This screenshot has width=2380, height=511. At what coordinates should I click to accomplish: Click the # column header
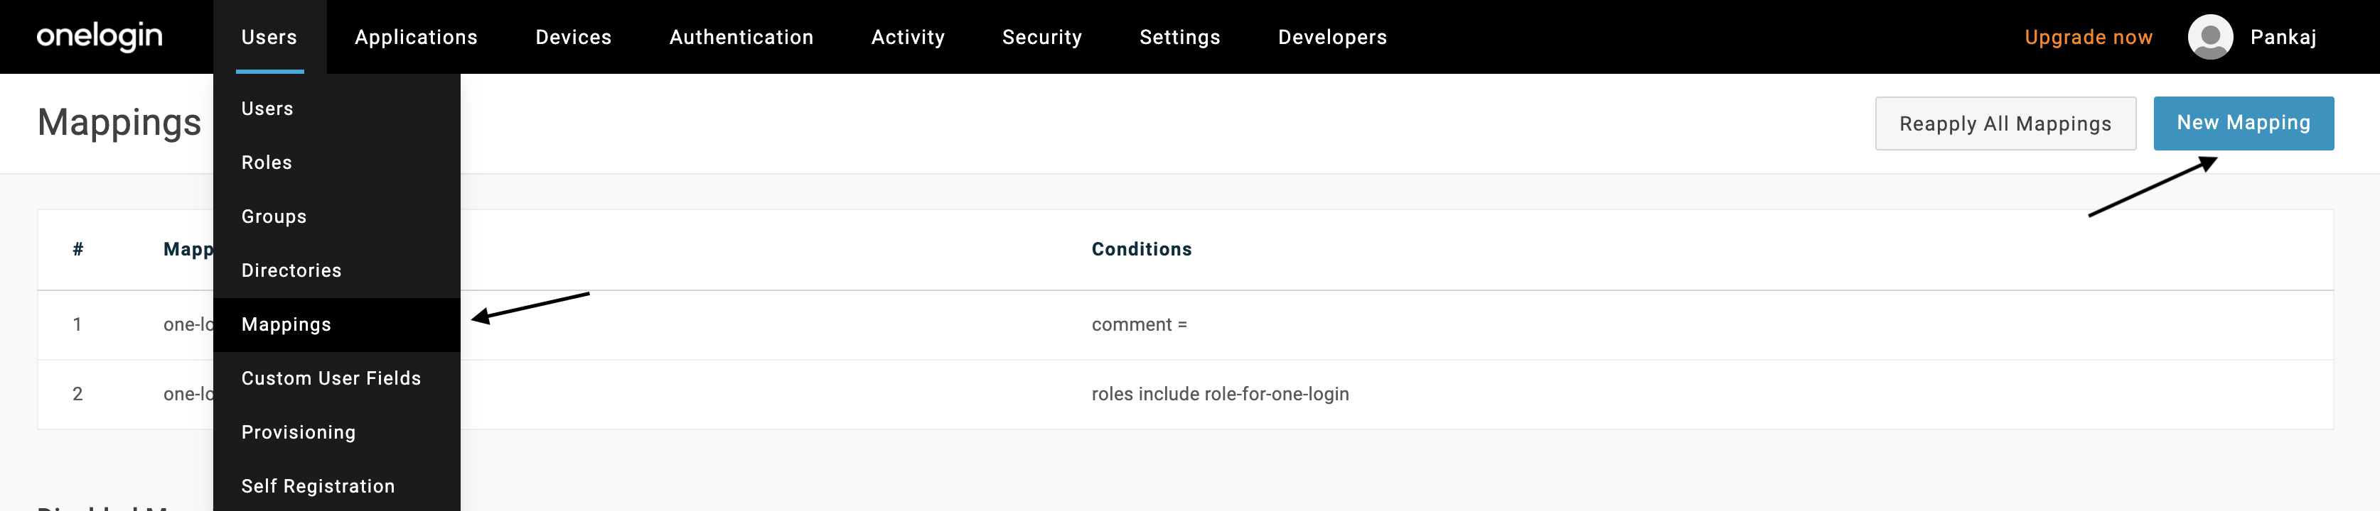coord(77,249)
